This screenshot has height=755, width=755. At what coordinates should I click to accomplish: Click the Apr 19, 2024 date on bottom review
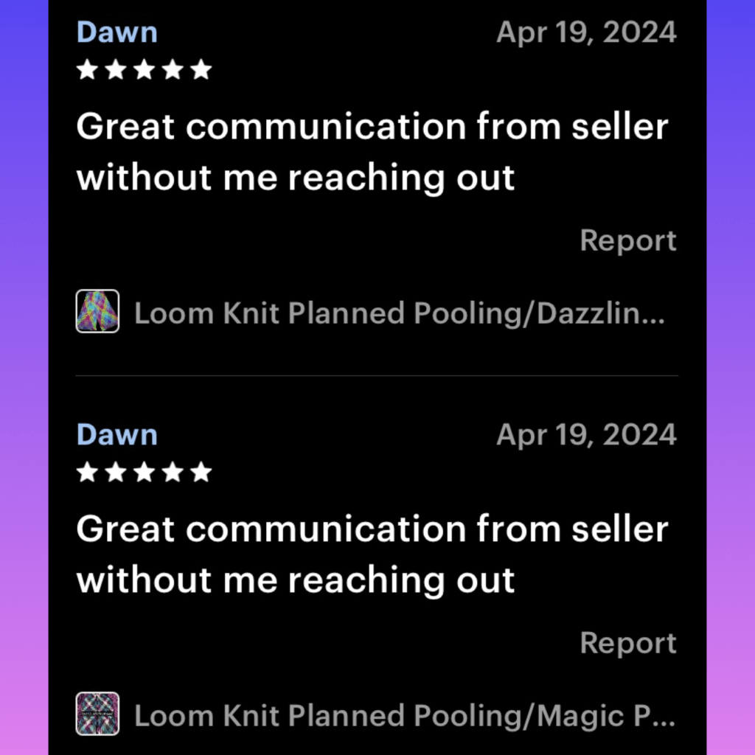[586, 434]
